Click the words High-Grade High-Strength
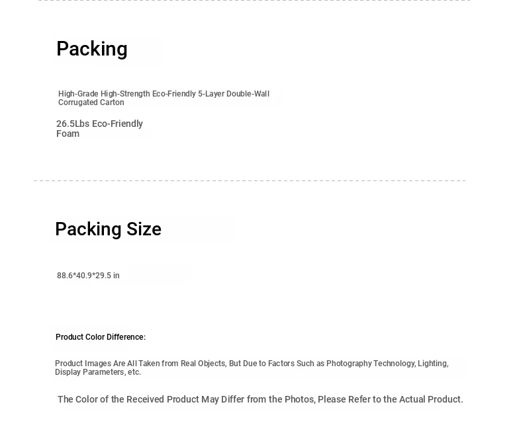The width and height of the screenshot is (523, 427). tap(104, 94)
